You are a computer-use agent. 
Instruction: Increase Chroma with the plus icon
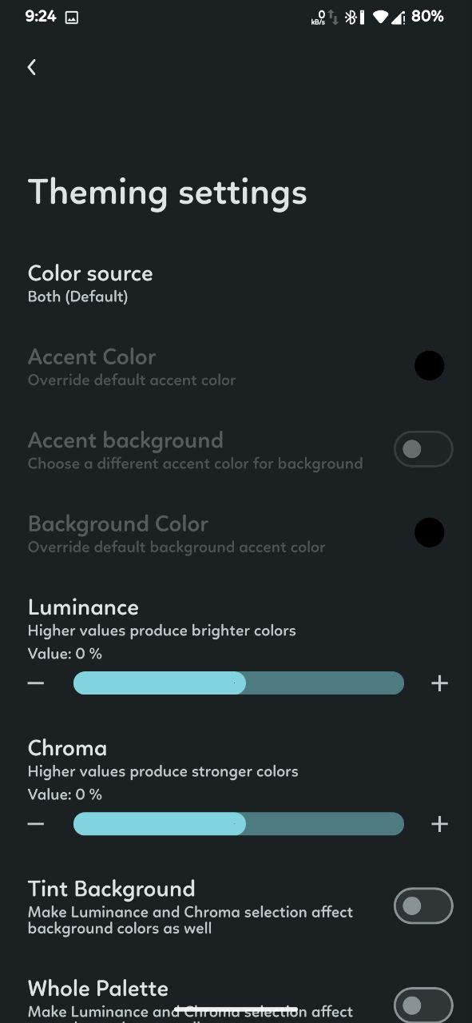click(439, 824)
